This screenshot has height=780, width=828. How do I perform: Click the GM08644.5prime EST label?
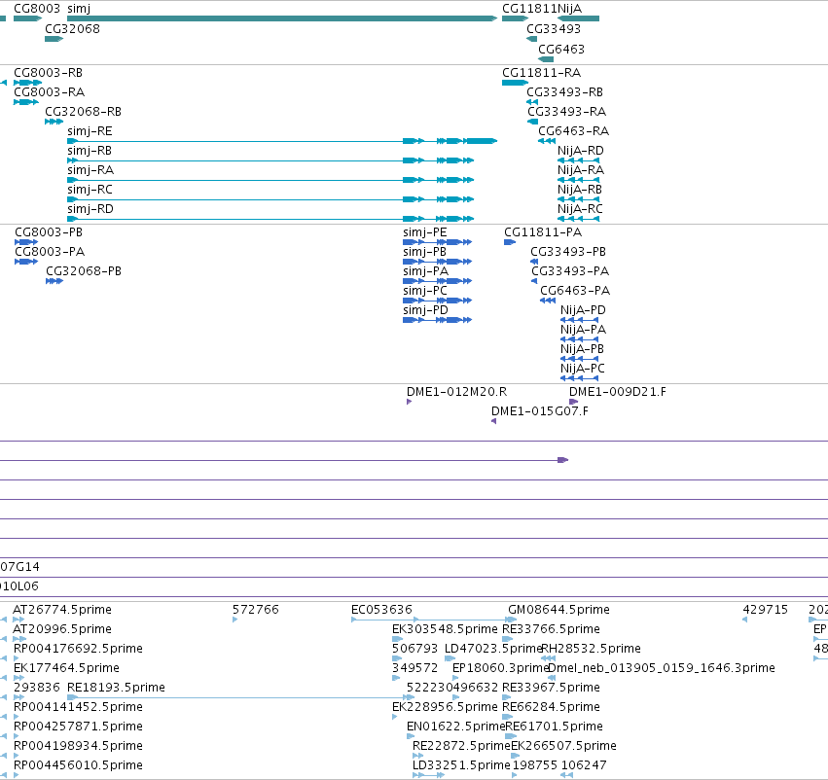[x=558, y=610]
